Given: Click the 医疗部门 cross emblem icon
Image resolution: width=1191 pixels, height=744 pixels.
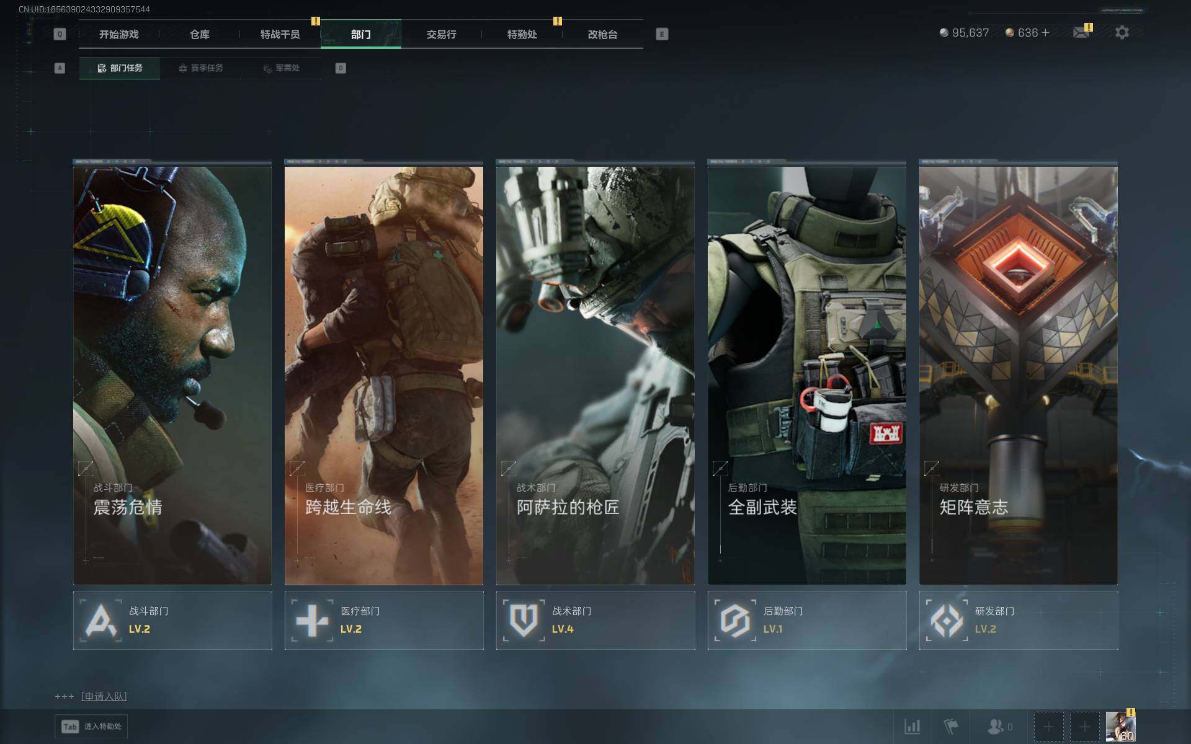Looking at the screenshot, I should [x=313, y=620].
